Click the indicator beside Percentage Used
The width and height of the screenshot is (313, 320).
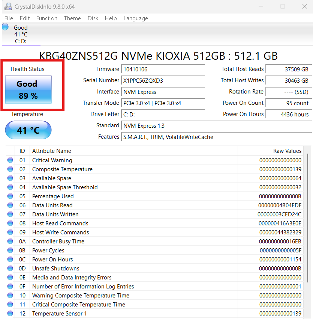[x=9, y=196]
